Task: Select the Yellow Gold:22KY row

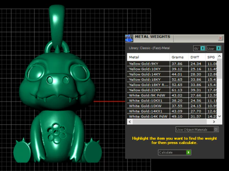Action: pos(172,90)
